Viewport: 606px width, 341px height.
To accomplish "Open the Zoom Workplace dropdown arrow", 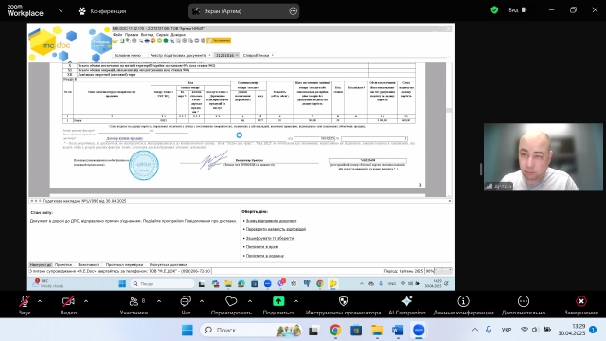I will 61,10.
